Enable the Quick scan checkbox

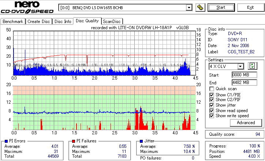[x=212, y=89]
